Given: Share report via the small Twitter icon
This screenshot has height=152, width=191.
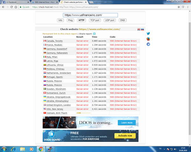Looking at the screenshot, I should click(94, 34).
